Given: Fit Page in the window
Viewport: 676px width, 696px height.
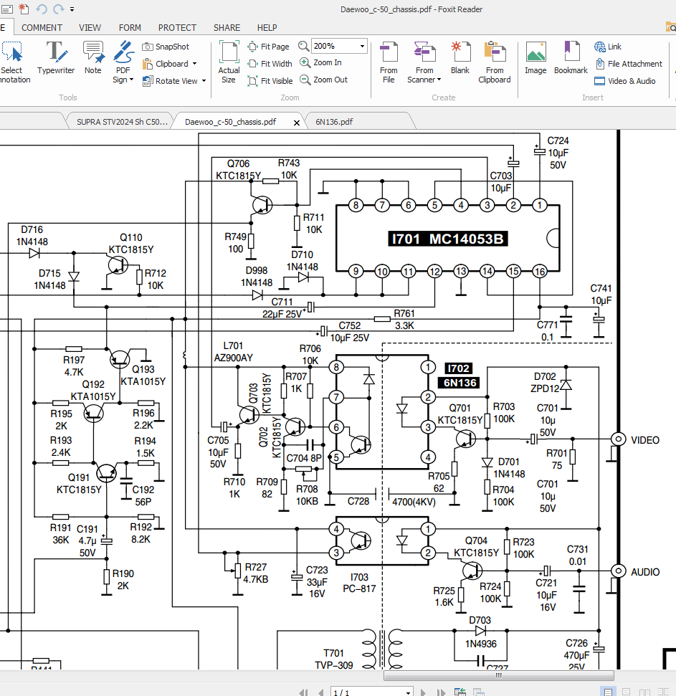Looking at the screenshot, I should (269, 47).
